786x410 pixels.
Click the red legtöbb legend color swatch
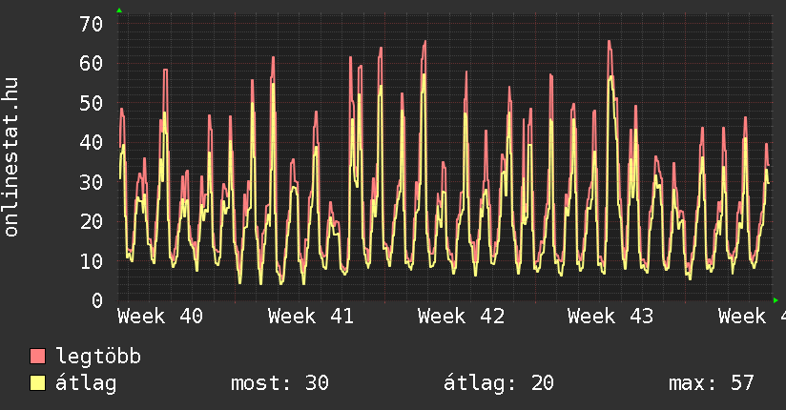point(38,357)
